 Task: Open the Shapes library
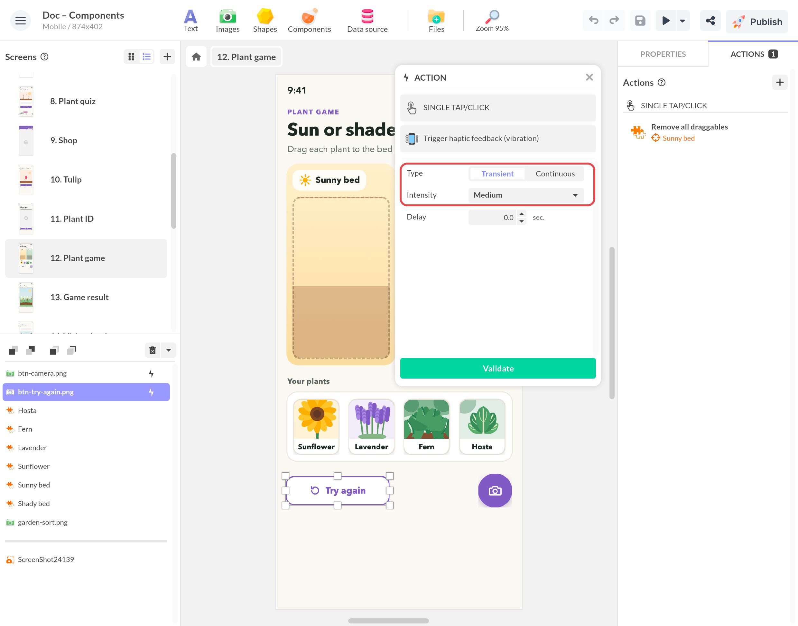pos(264,21)
